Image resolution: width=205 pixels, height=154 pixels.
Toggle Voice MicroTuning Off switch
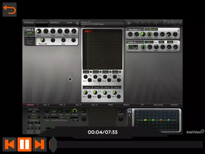coord(75,120)
